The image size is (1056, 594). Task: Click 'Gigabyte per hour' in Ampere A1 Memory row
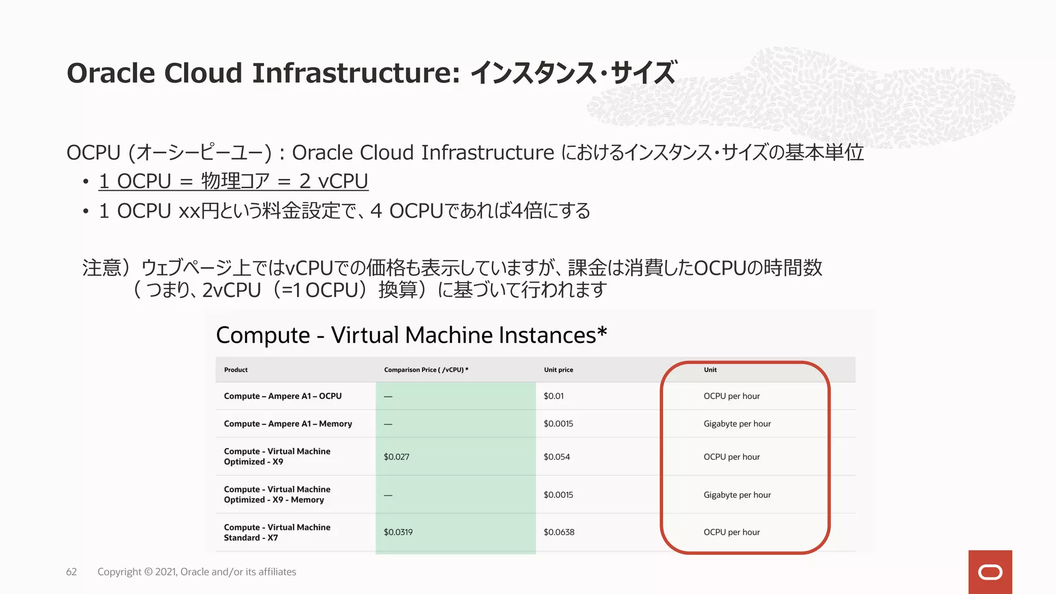click(x=737, y=423)
